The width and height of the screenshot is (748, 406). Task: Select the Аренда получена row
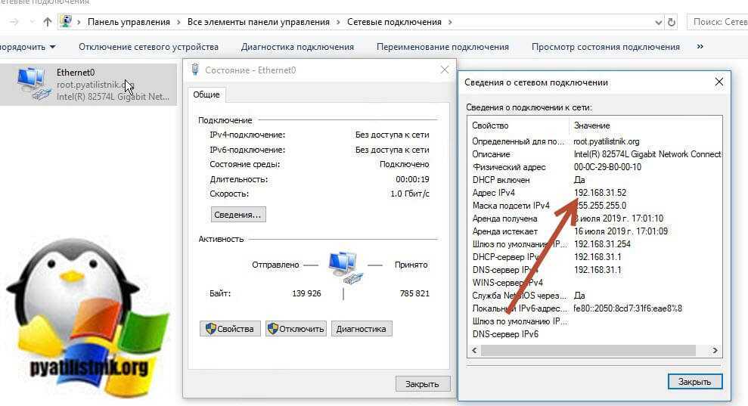pyautogui.click(x=595, y=218)
